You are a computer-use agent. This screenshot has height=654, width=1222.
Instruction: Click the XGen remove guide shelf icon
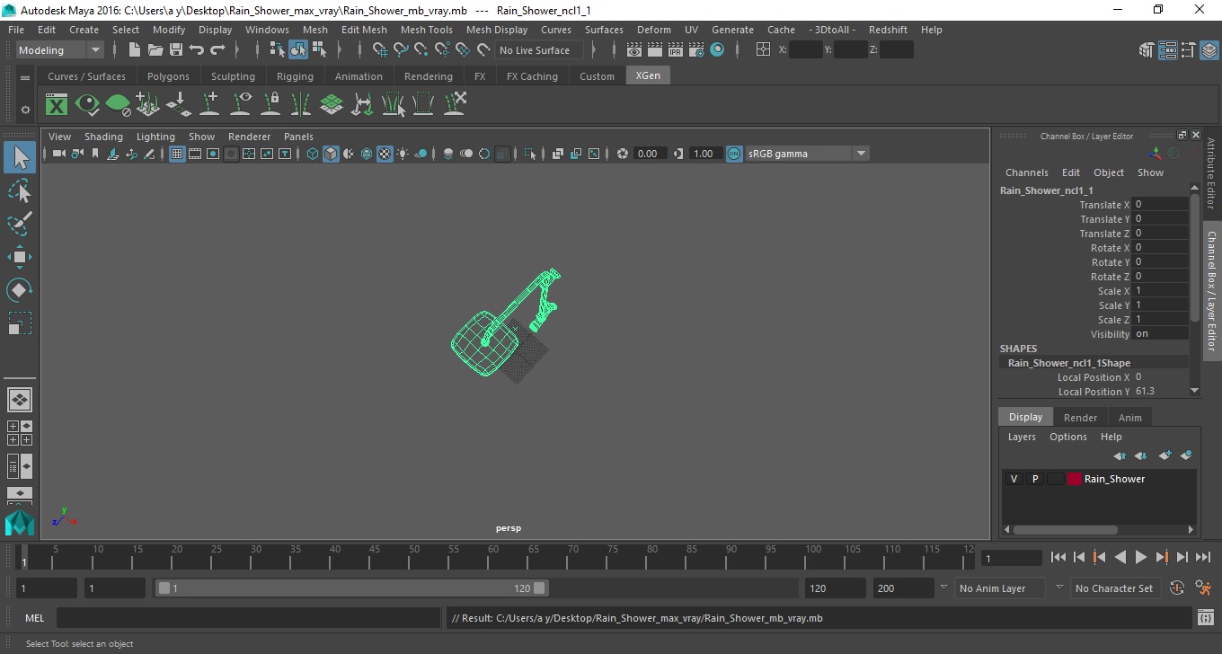(x=454, y=104)
